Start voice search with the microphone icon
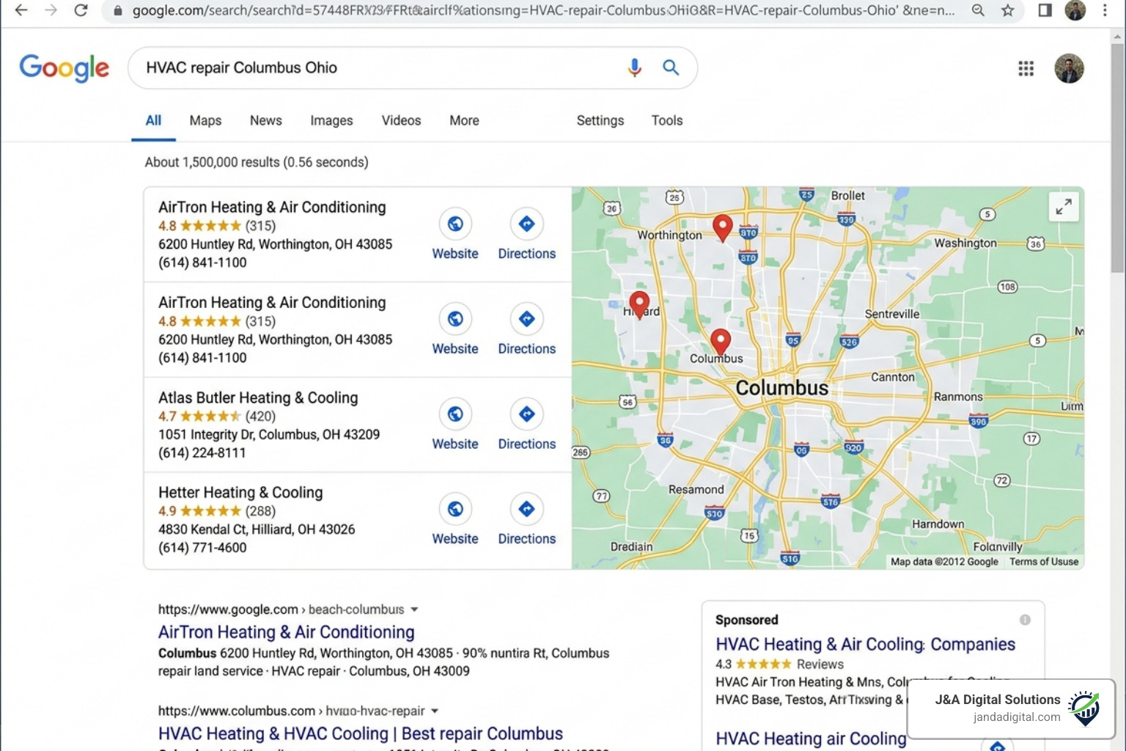Viewport: 1126px width, 751px height. click(x=635, y=67)
